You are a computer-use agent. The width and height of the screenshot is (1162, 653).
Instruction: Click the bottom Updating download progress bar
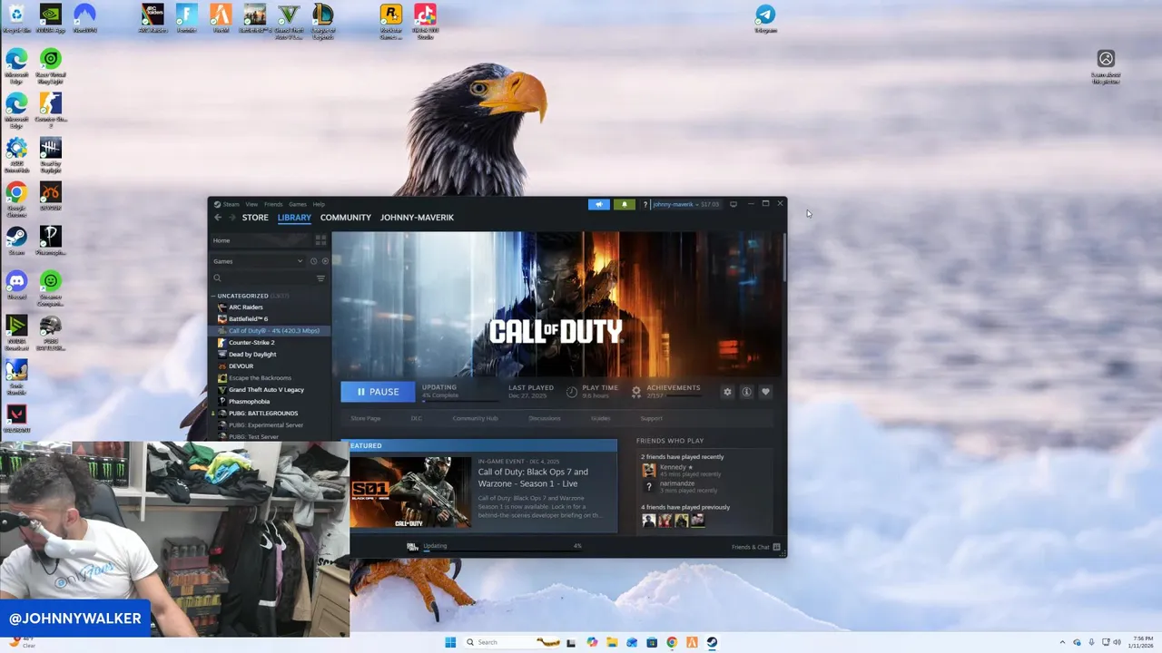pyautogui.click(x=502, y=550)
